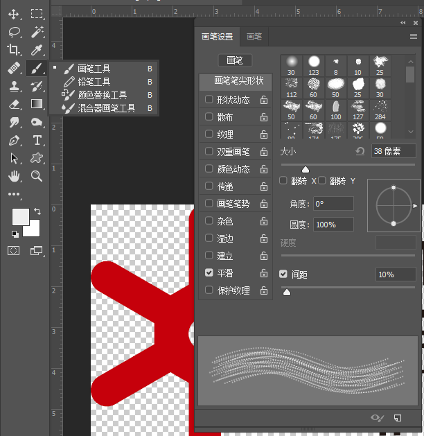
Task: Select the Crop tool
Action: [x=13, y=49]
